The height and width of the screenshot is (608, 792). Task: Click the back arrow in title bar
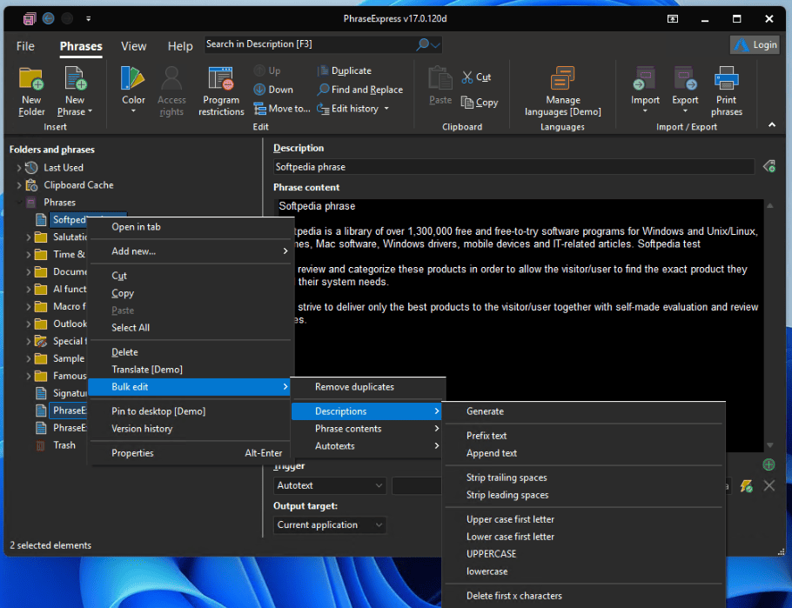[x=48, y=18]
